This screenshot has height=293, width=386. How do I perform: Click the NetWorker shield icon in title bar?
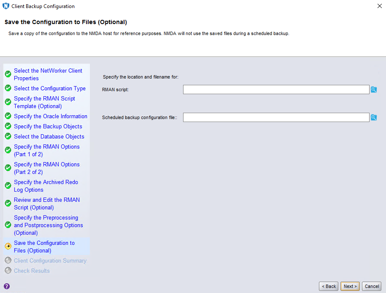pyautogui.click(x=6, y=6)
